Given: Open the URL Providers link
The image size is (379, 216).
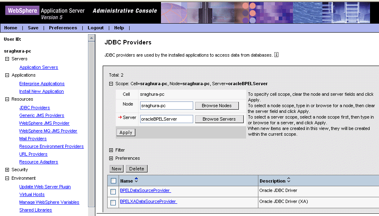Looking at the screenshot, I should coord(33,154).
